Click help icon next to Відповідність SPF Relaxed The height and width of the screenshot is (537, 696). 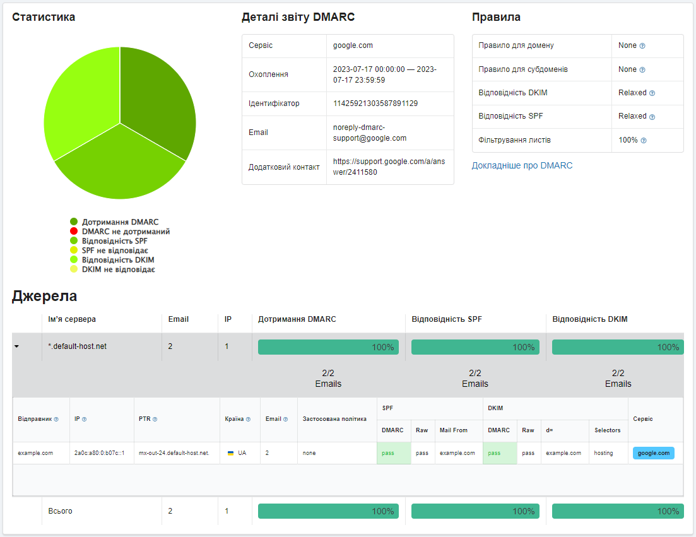[x=652, y=117]
